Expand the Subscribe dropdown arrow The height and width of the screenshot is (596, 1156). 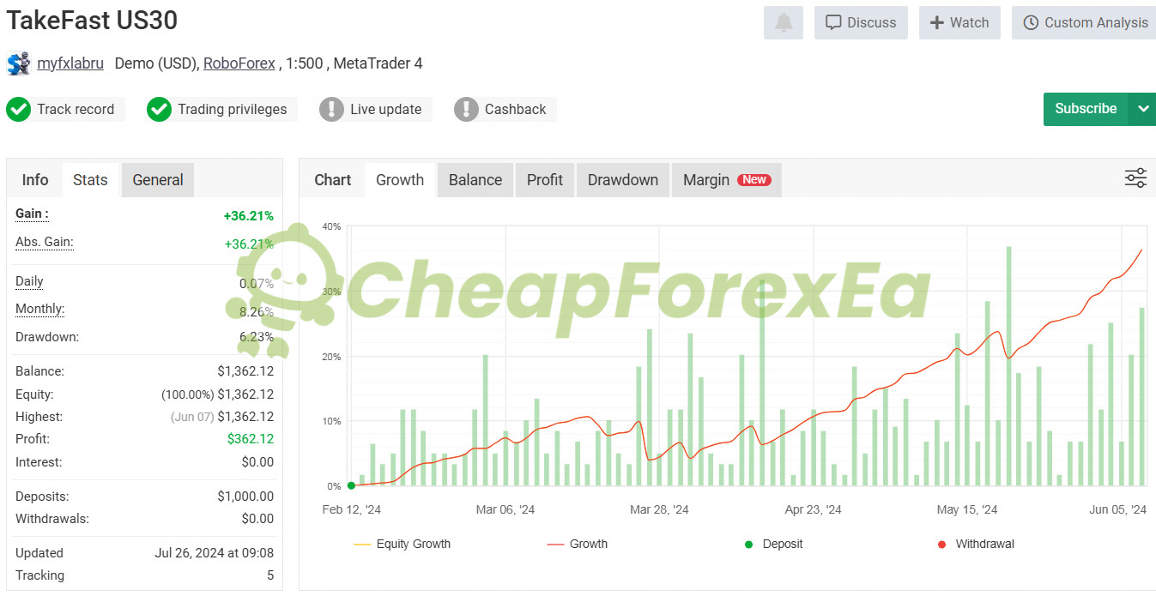(x=1142, y=109)
